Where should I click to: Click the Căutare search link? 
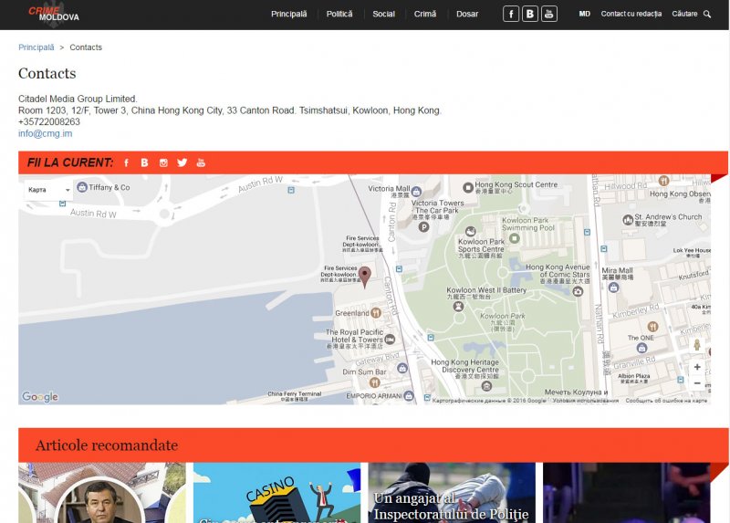point(684,14)
